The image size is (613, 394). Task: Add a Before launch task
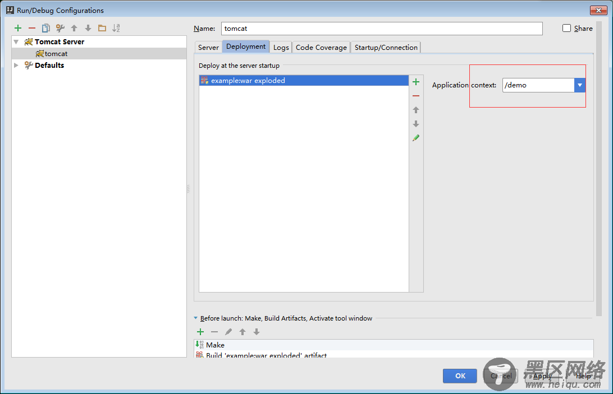[200, 332]
